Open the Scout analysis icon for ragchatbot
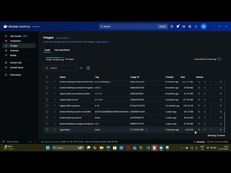The image size is (231, 173). point(199,130)
